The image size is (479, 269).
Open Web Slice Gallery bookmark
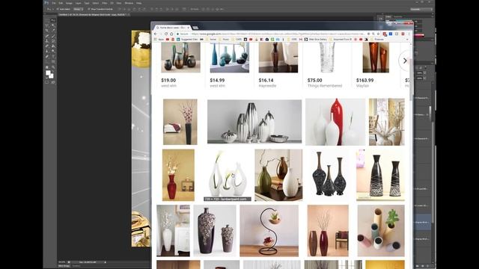point(316,40)
